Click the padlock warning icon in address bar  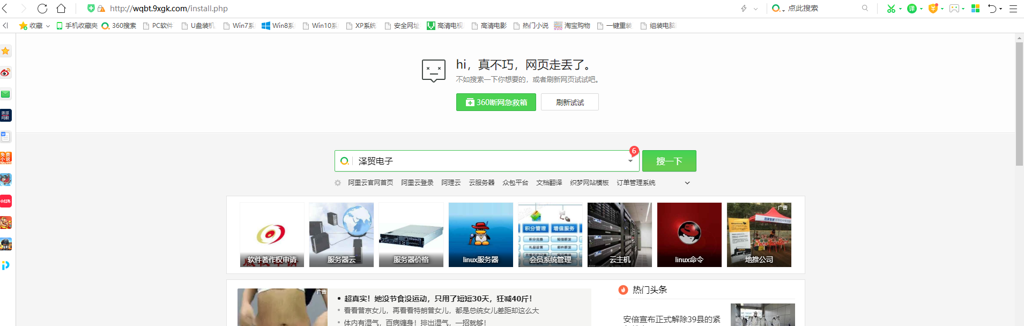[101, 9]
